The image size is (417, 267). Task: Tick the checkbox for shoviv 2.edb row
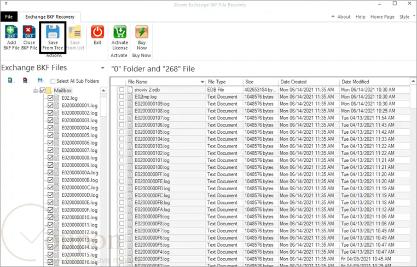pyautogui.click(x=121, y=89)
